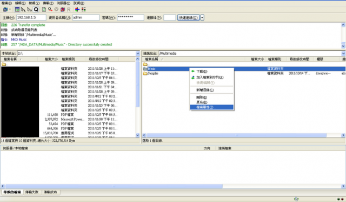Choose 檔案屬性(F)... from the context menu

[x=211, y=107]
